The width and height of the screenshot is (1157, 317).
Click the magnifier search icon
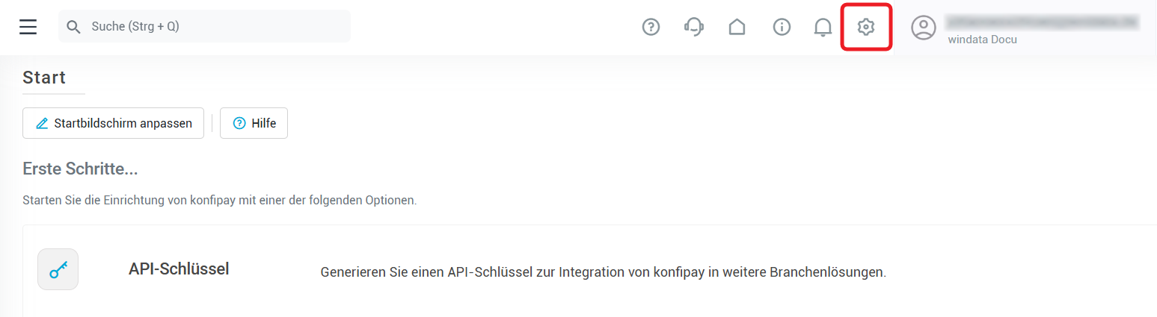tap(73, 27)
